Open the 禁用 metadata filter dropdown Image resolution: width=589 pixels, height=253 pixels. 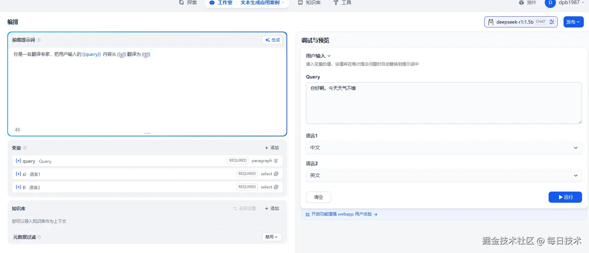[272, 237]
